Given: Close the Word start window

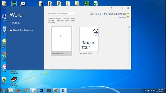Looking at the screenshot, I should pyautogui.click(x=128, y=8).
